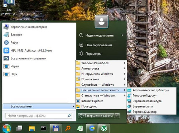Viewport: 179px width, 133px height.
Task: Click the Internet Explorer entry icon
Action: [x=78, y=101]
